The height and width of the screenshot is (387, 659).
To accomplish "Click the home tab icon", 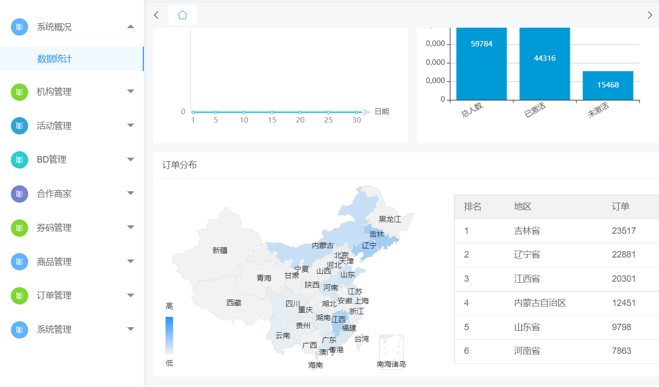I will tap(182, 15).
